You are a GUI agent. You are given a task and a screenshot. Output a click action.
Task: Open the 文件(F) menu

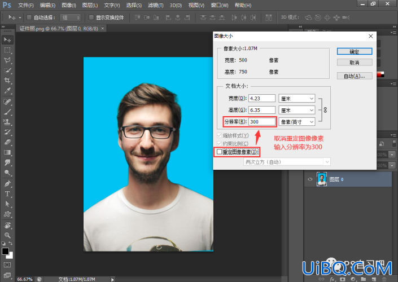(x=26, y=5)
